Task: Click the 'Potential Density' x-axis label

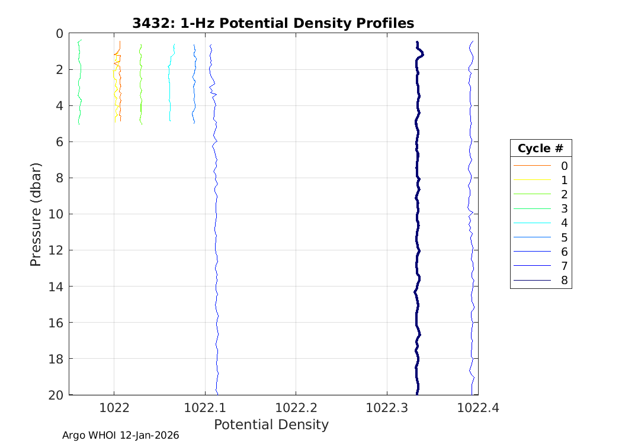Action: pyautogui.click(x=271, y=424)
